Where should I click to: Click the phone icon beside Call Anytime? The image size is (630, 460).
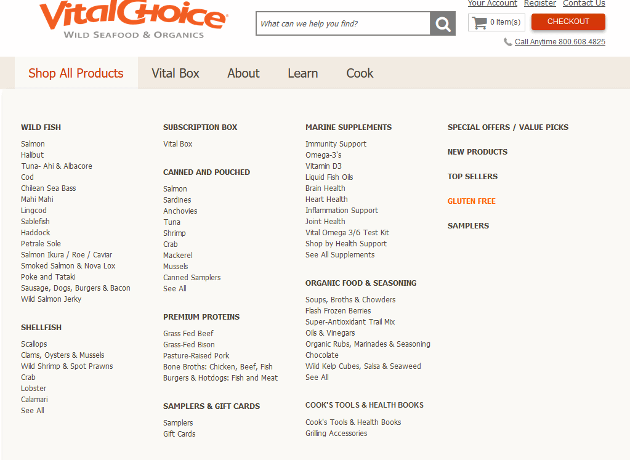507,42
